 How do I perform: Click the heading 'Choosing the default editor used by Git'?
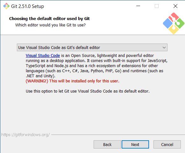coord(49,19)
